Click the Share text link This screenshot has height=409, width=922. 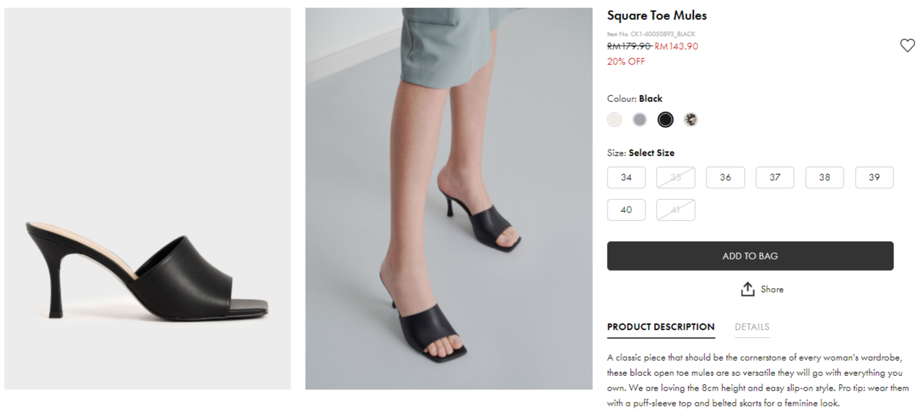pyautogui.click(x=772, y=289)
